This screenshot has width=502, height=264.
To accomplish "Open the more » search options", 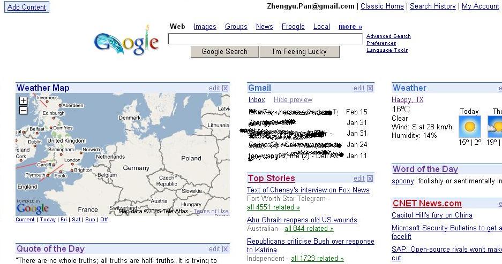I will click(350, 27).
